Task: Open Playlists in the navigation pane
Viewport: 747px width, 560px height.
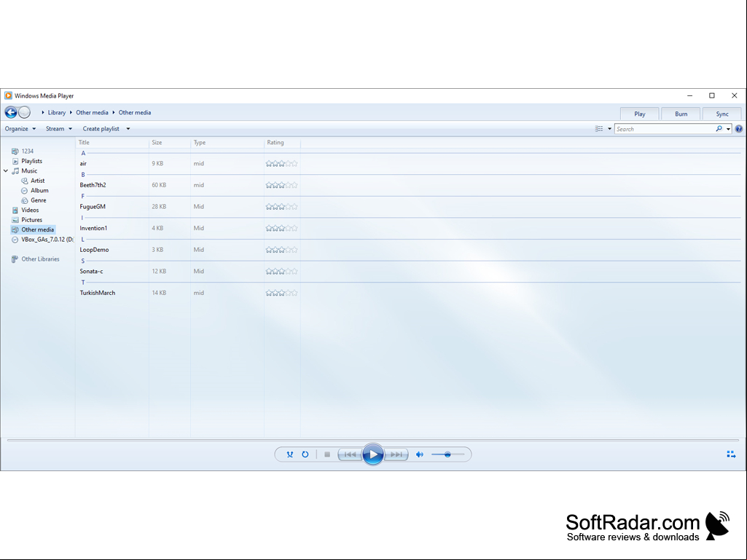Action: click(27, 161)
